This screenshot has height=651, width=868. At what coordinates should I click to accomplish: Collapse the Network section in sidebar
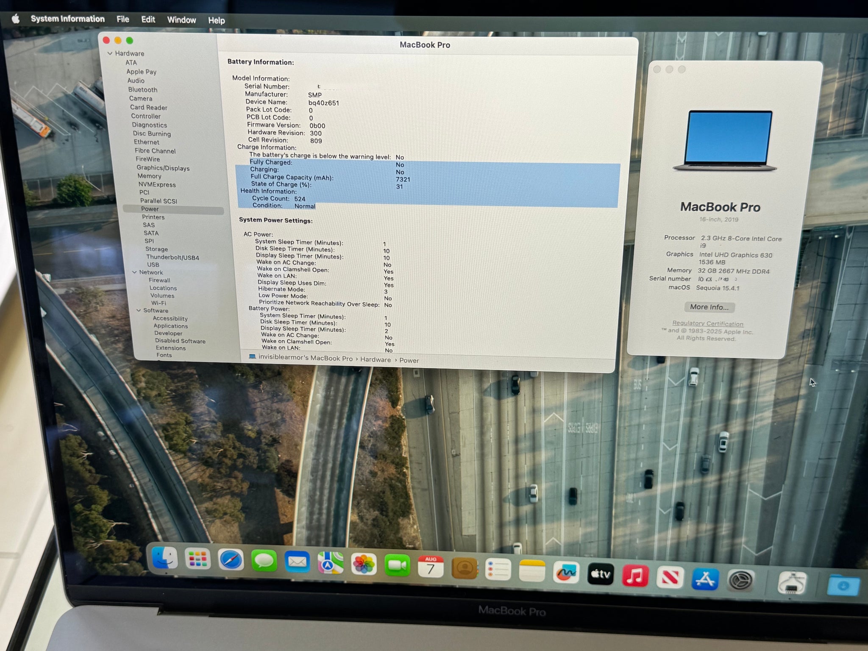[x=134, y=272]
